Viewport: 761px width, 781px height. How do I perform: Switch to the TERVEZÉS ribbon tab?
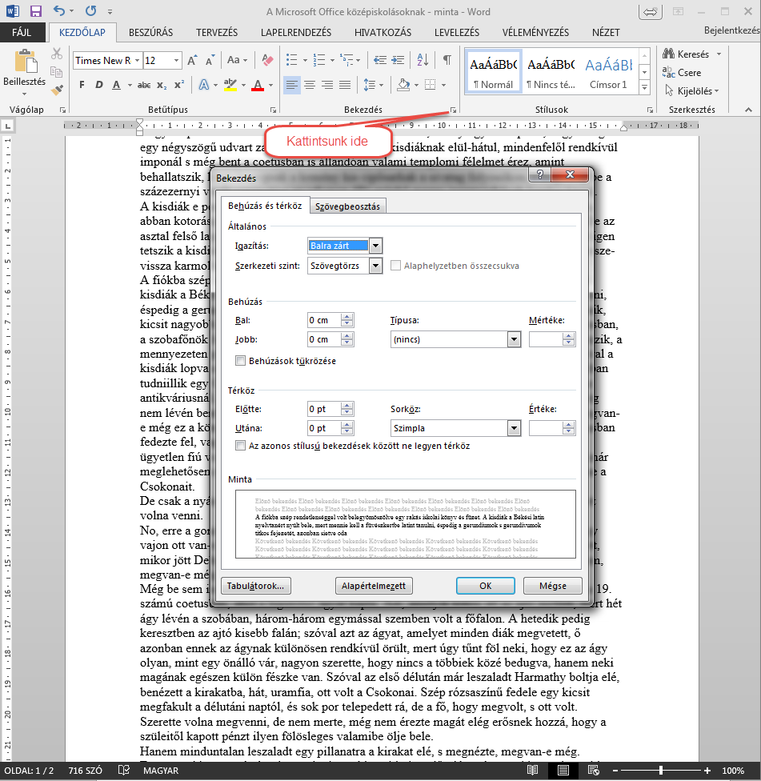pos(217,32)
